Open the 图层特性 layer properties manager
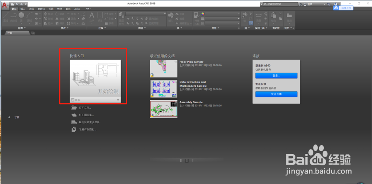The height and width of the screenshot is (184, 372). tap(122, 19)
